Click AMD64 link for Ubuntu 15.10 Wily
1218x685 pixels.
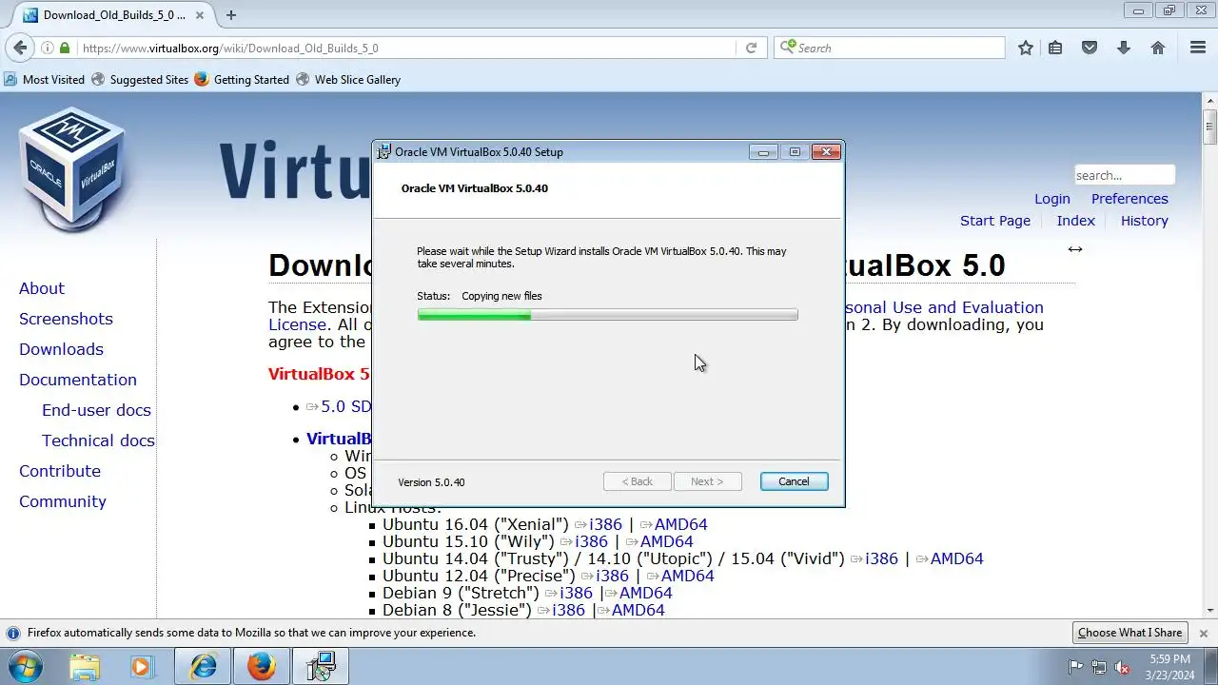tap(666, 541)
